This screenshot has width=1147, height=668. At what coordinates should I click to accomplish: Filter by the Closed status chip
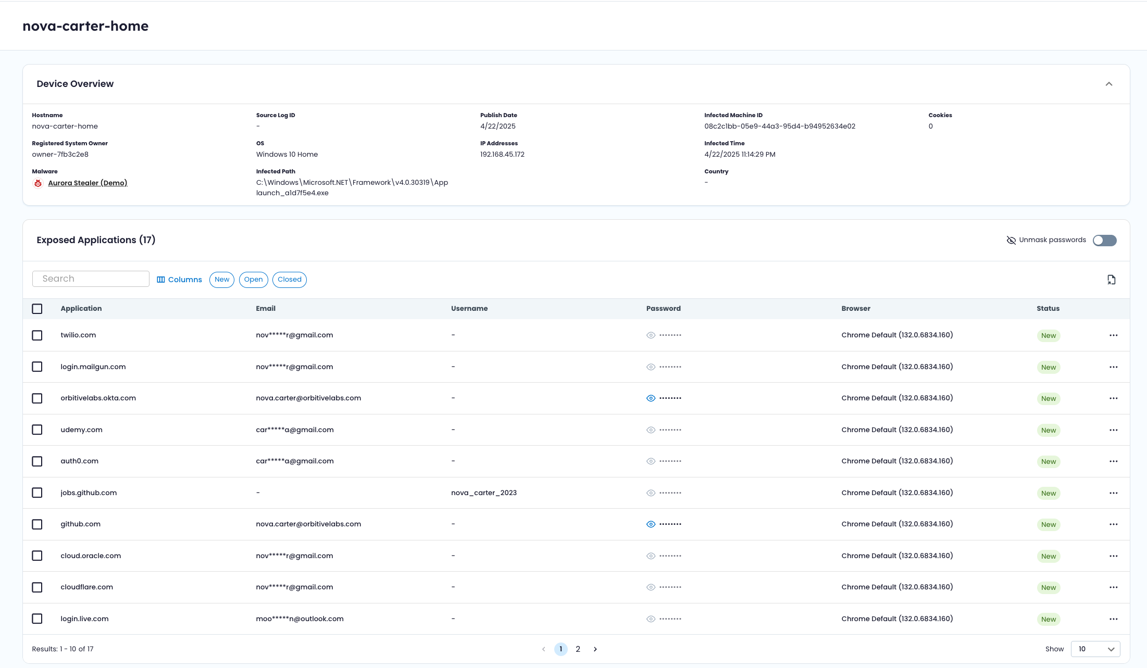(x=289, y=280)
